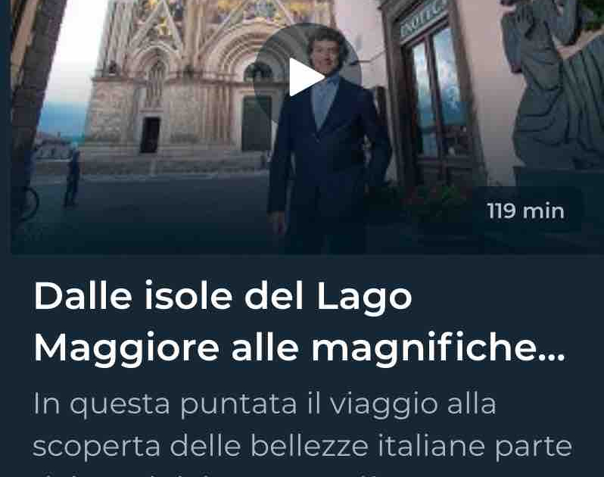Click the description line 'scoperta delle bellezze italiane parte'
This screenshot has width=604, height=477.
pos(302,446)
